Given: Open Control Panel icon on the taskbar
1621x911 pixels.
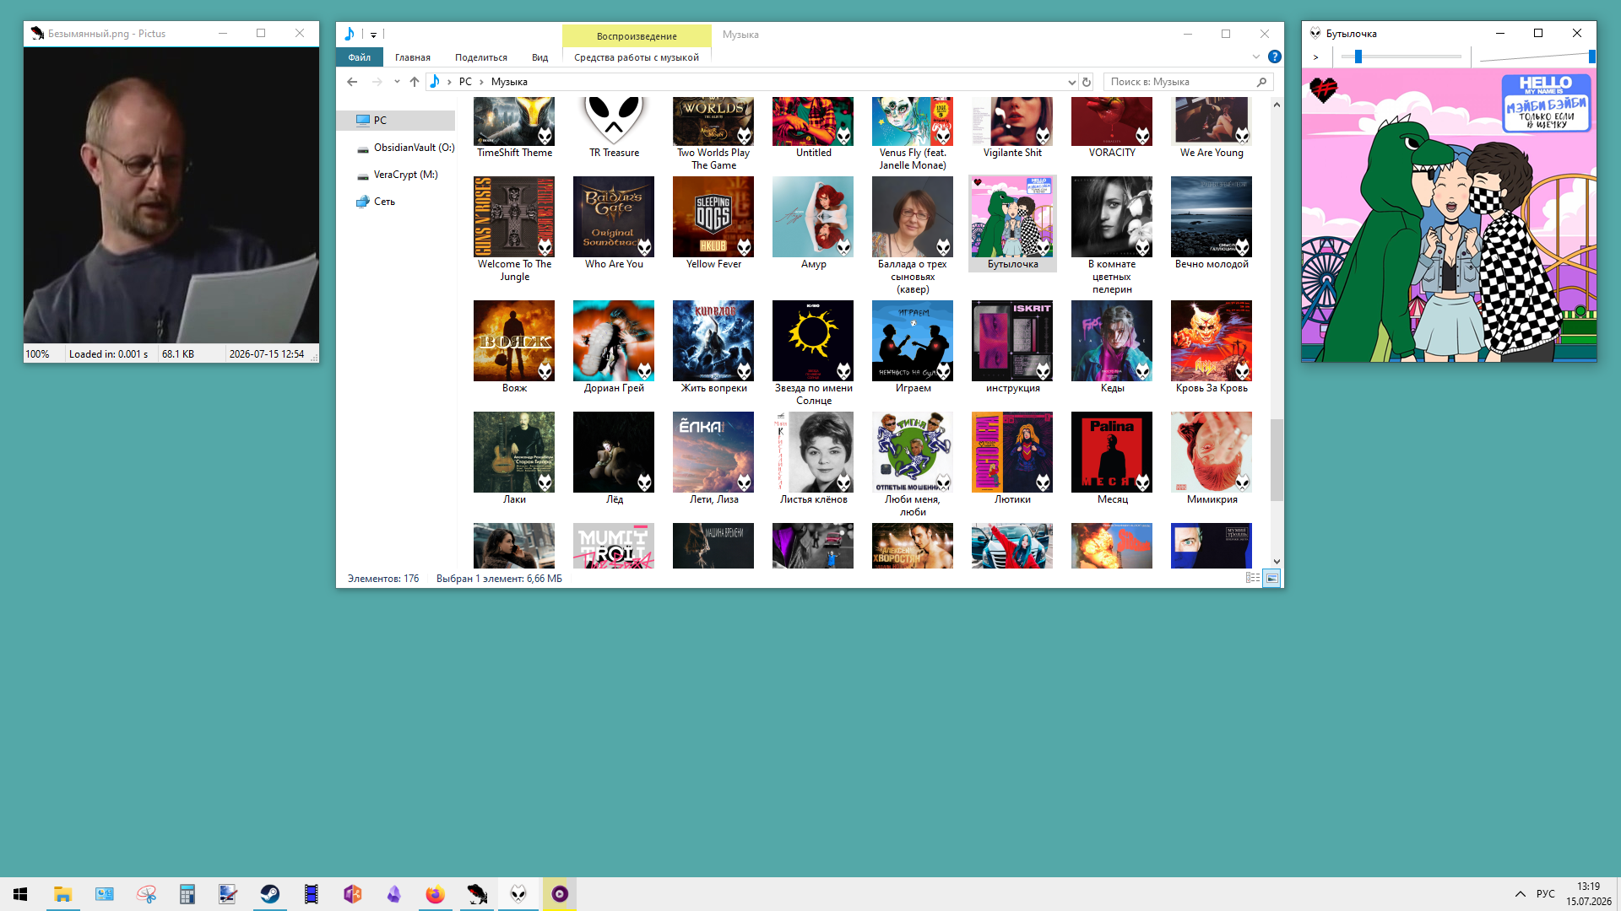Looking at the screenshot, I should pos(105,894).
